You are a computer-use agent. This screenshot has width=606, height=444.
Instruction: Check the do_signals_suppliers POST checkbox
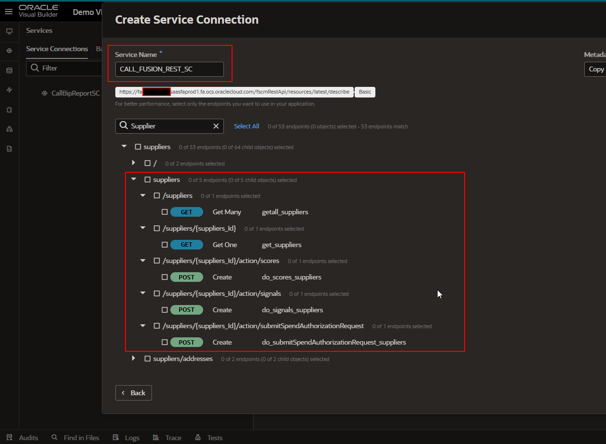(x=165, y=310)
